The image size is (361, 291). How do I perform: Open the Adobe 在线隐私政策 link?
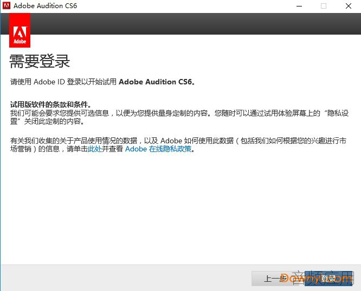click(158, 149)
